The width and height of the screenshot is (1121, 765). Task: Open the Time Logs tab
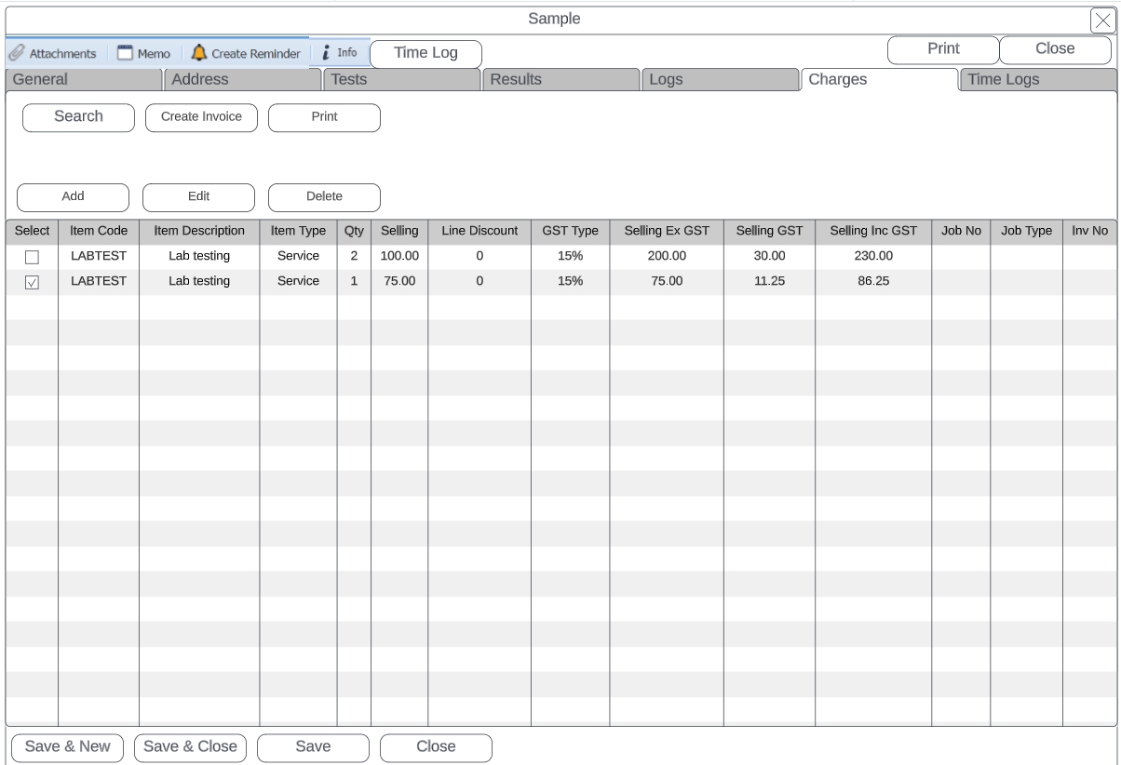tap(1036, 80)
